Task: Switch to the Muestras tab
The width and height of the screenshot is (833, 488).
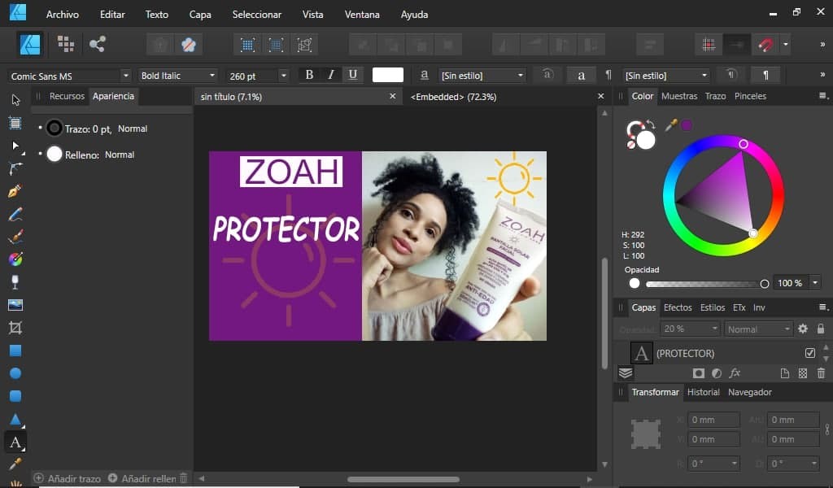Action: (679, 96)
